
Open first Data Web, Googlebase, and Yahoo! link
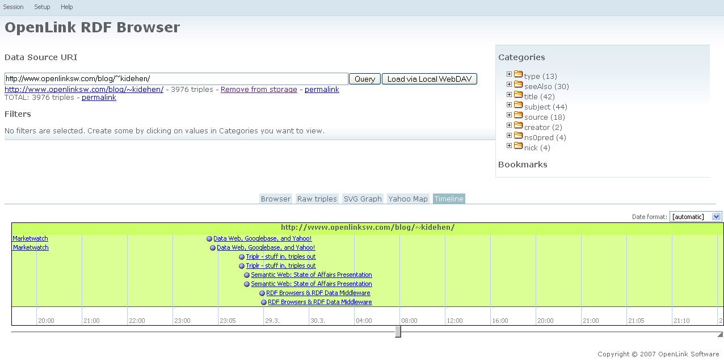[x=263, y=239]
